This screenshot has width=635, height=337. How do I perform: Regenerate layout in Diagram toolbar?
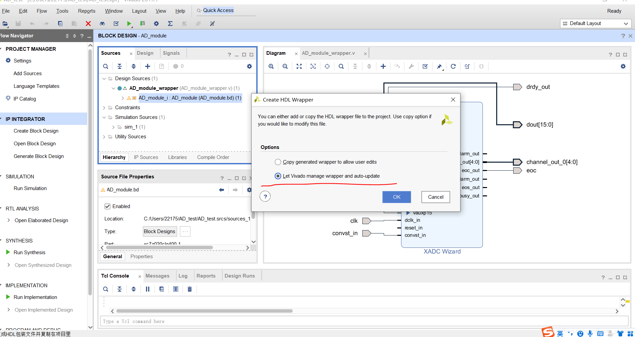click(453, 66)
